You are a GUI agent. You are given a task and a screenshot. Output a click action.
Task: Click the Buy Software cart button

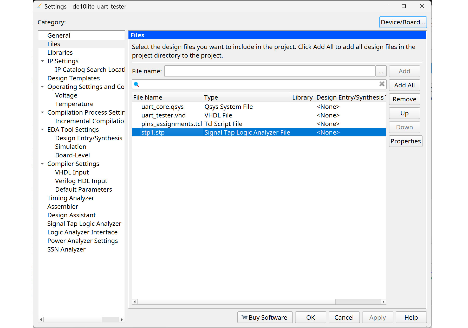point(265,317)
